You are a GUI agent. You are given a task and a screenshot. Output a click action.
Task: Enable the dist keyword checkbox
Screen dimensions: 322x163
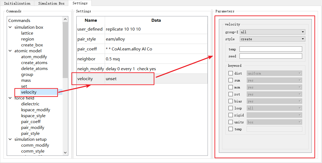point(231,73)
